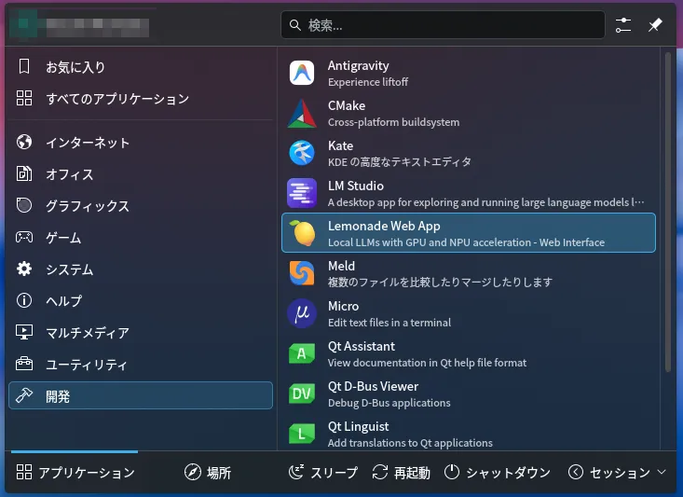This screenshot has height=497, width=683.
Task: Open launcher settings via sliders icon
Action: coord(623,25)
